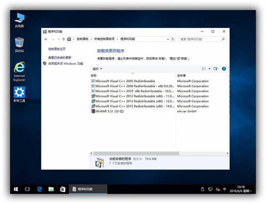The image size is (266, 204).
Task: Click the scroll right arrow
Action: (x=228, y=153)
